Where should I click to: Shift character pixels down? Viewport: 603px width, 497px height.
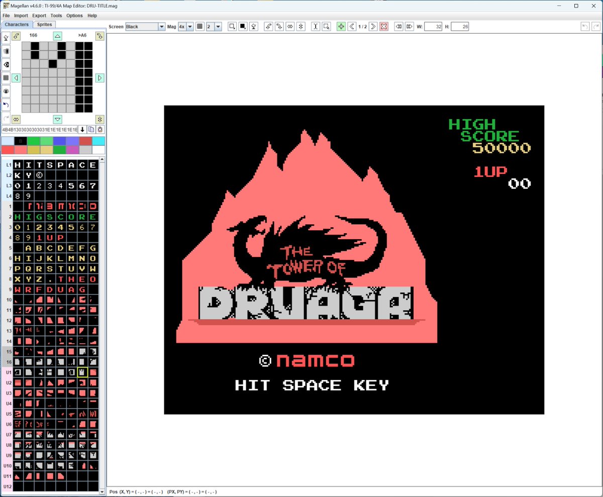click(58, 119)
